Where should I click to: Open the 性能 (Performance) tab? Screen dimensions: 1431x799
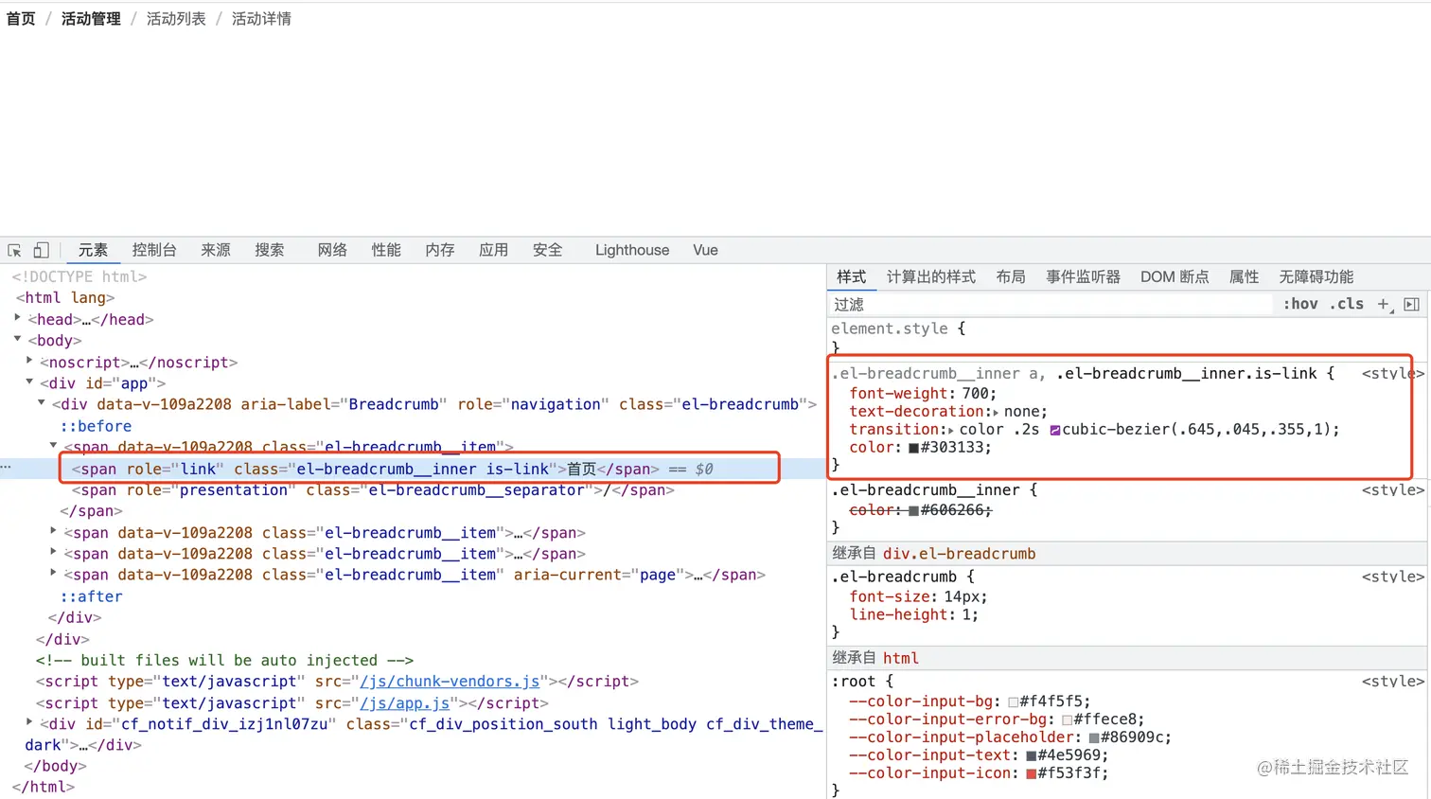386,250
